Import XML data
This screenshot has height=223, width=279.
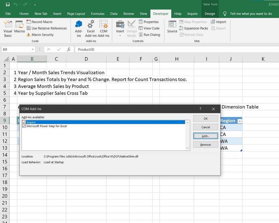218,22
